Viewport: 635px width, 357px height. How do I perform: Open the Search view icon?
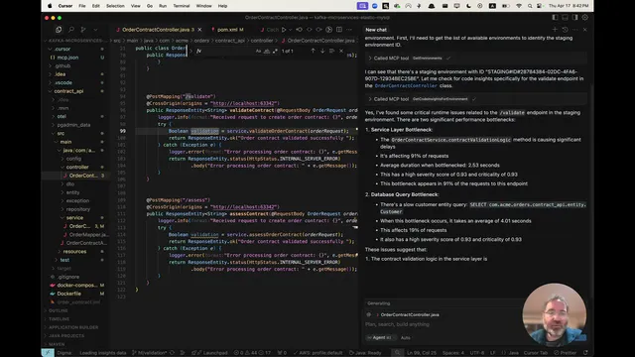pos(71,30)
